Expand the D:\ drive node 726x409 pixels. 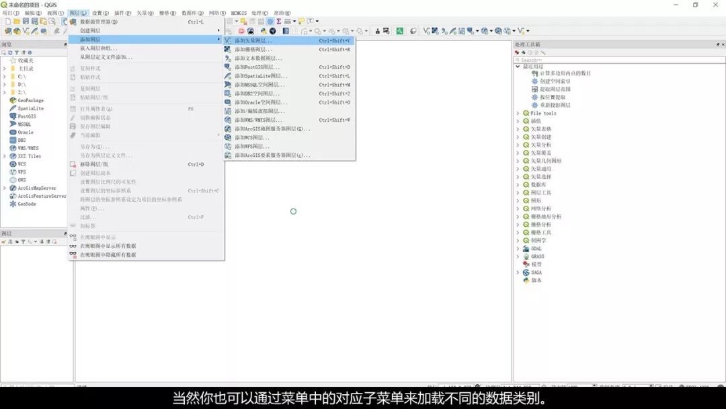tap(5, 84)
